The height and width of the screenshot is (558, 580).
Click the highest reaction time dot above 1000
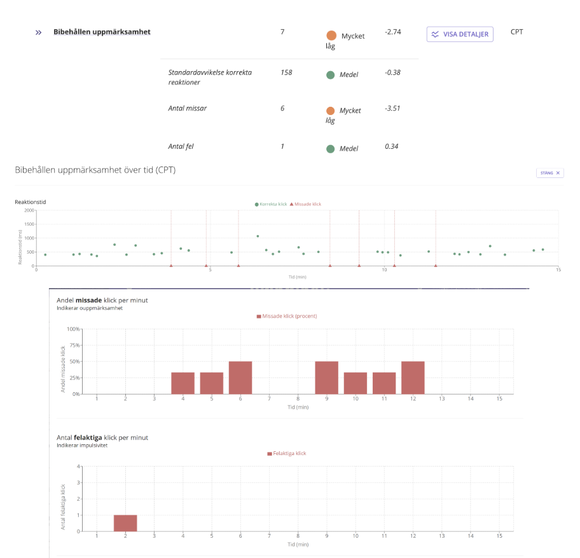coord(258,236)
